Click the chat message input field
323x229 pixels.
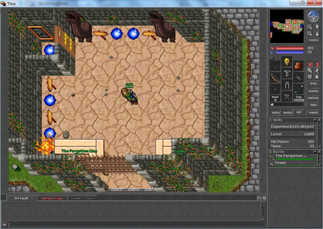136,225
